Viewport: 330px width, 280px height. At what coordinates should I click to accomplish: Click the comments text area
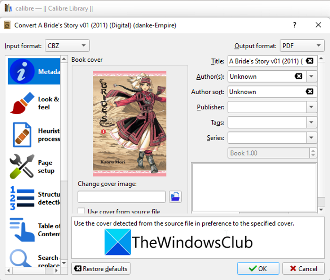click(x=254, y=187)
